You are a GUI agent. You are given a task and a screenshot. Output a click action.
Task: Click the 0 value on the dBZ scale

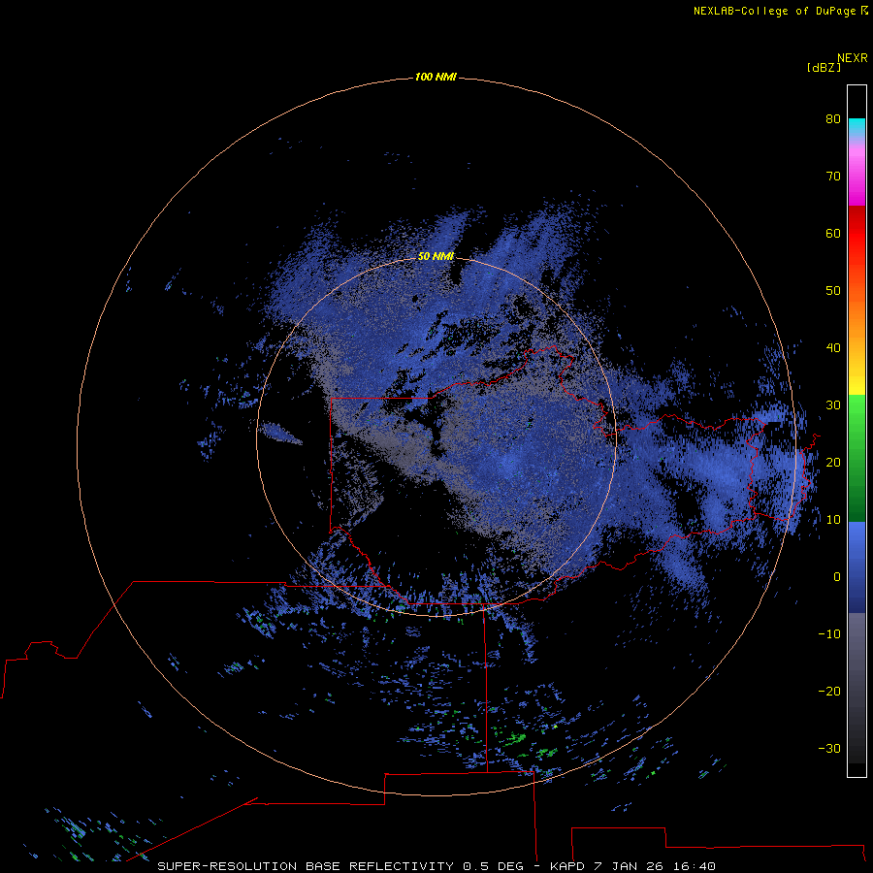[x=837, y=577]
